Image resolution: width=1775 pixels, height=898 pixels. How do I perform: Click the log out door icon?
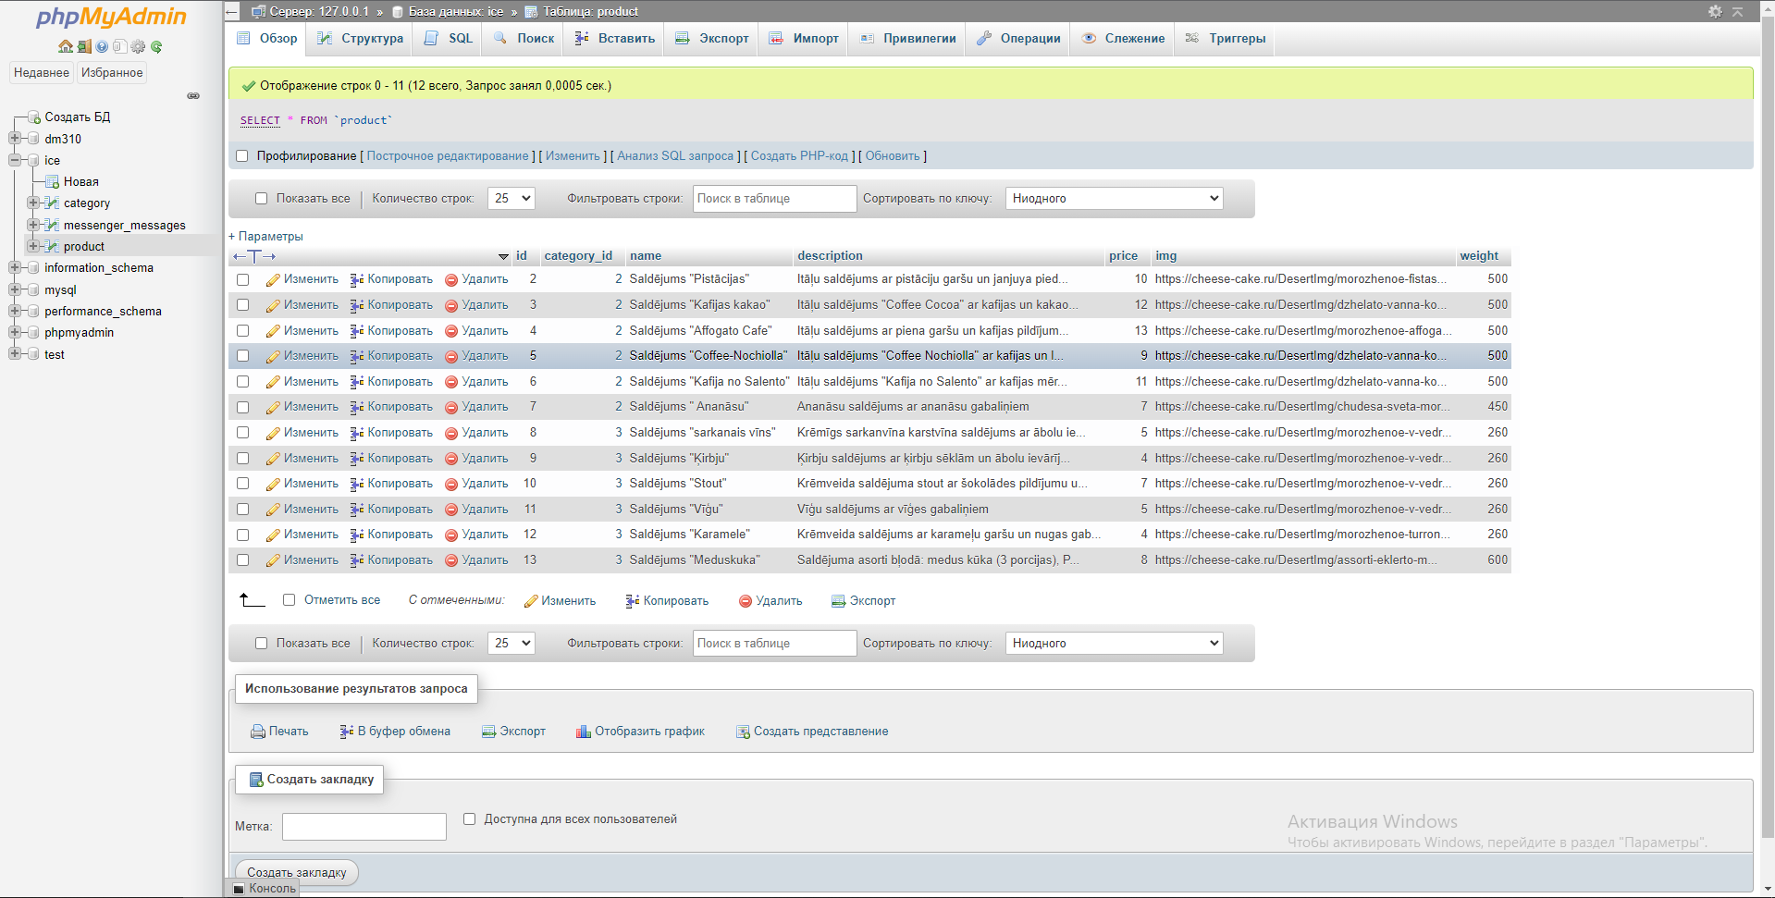pos(83,46)
